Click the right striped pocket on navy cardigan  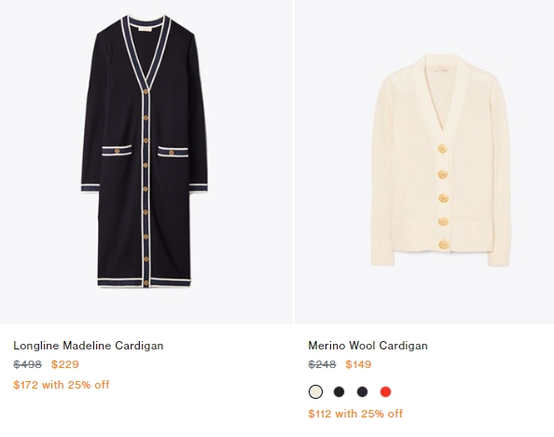(x=173, y=152)
